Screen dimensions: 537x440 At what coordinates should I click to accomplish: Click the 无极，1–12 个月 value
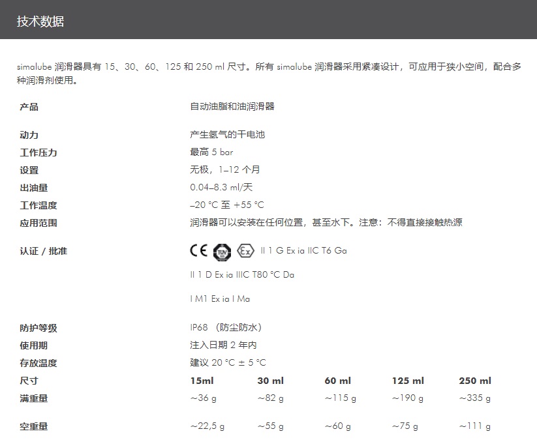tap(225, 169)
